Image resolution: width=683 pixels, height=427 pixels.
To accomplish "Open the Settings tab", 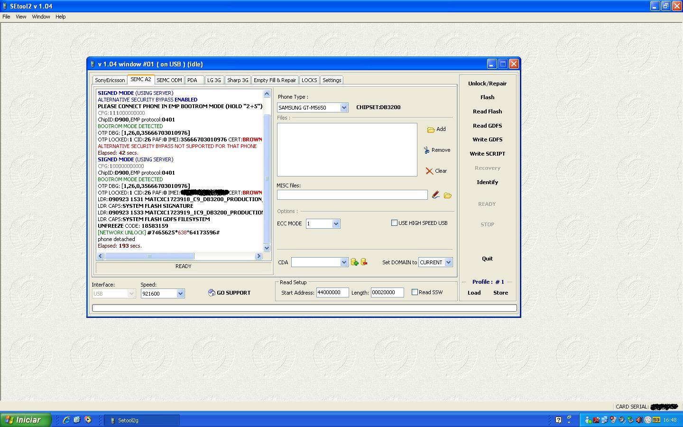I will [332, 80].
